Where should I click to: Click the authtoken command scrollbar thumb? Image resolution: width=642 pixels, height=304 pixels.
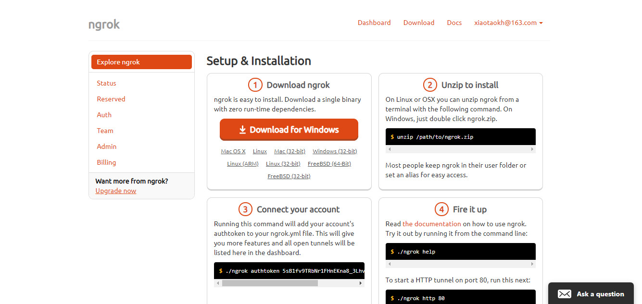tap(270, 283)
